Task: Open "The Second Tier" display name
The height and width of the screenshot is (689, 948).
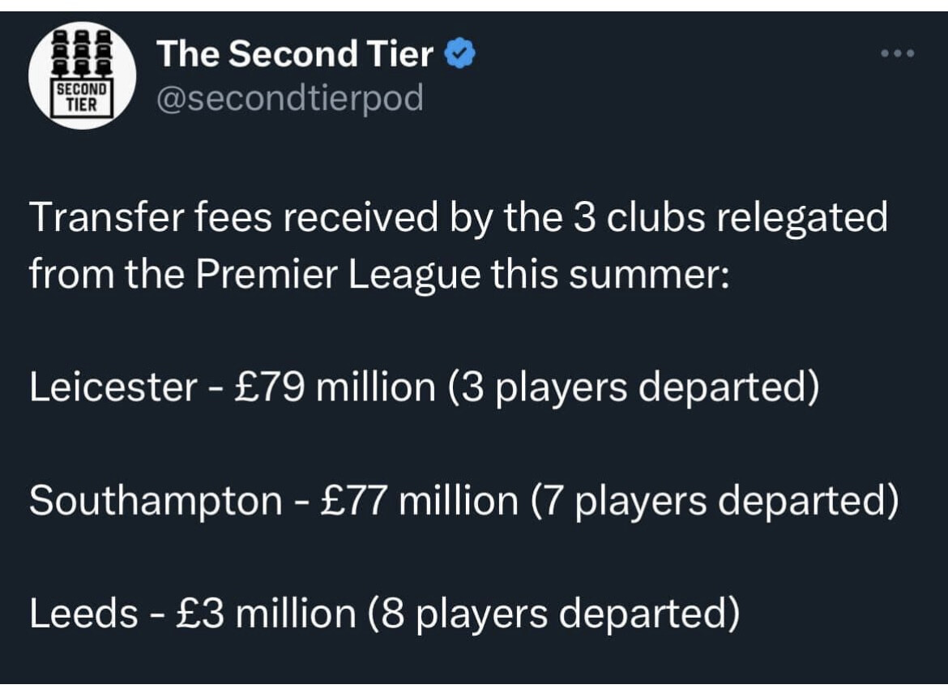Action: coord(295,53)
